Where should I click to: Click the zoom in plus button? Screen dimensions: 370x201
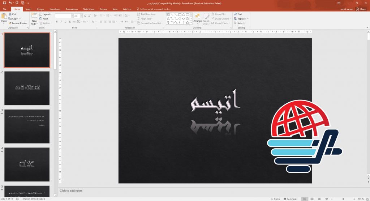click(x=354, y=199)
